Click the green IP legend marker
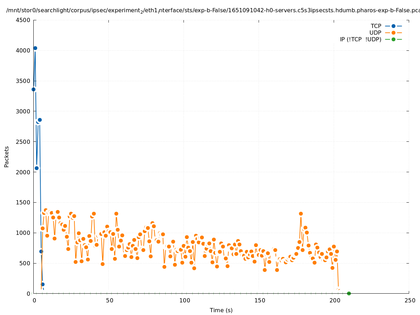Image resolution: width=420 pixels, height=315 pixels. (x=393, y=39)
